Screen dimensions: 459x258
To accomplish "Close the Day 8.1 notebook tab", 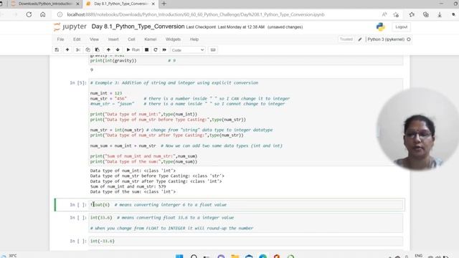I will (x=153, y=4).
